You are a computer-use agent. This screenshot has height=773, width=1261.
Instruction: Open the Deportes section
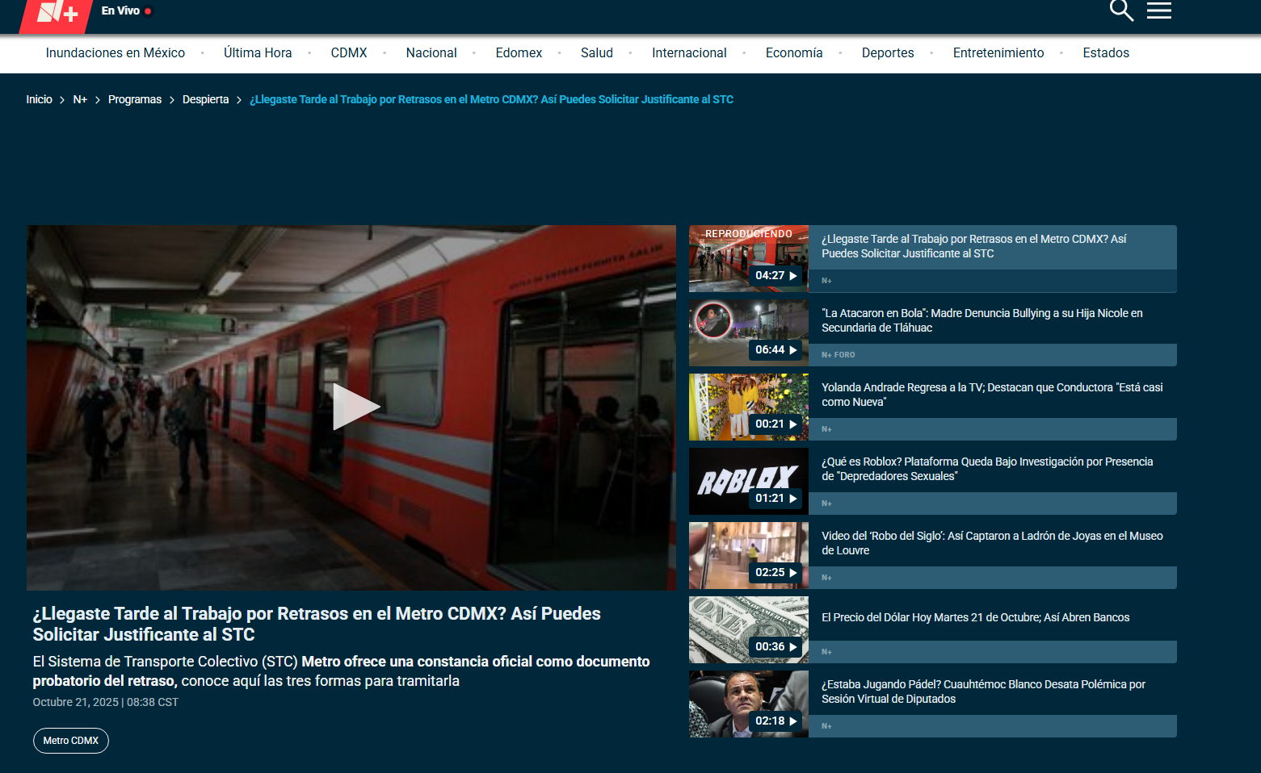coord(888,52)
